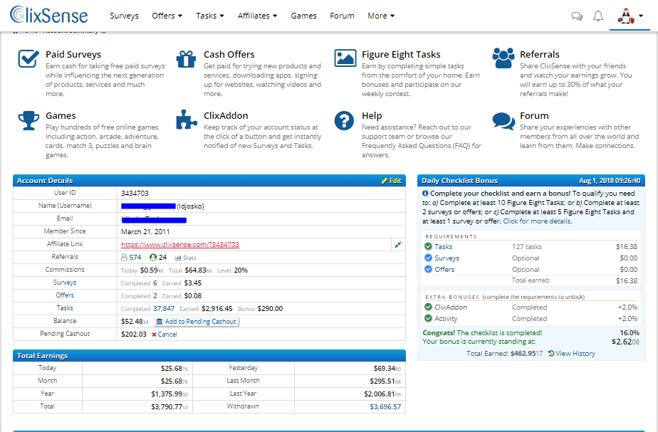Click the Help question mark icon
This screenshot has height=432, width=658.
click(x=344, y=120)
